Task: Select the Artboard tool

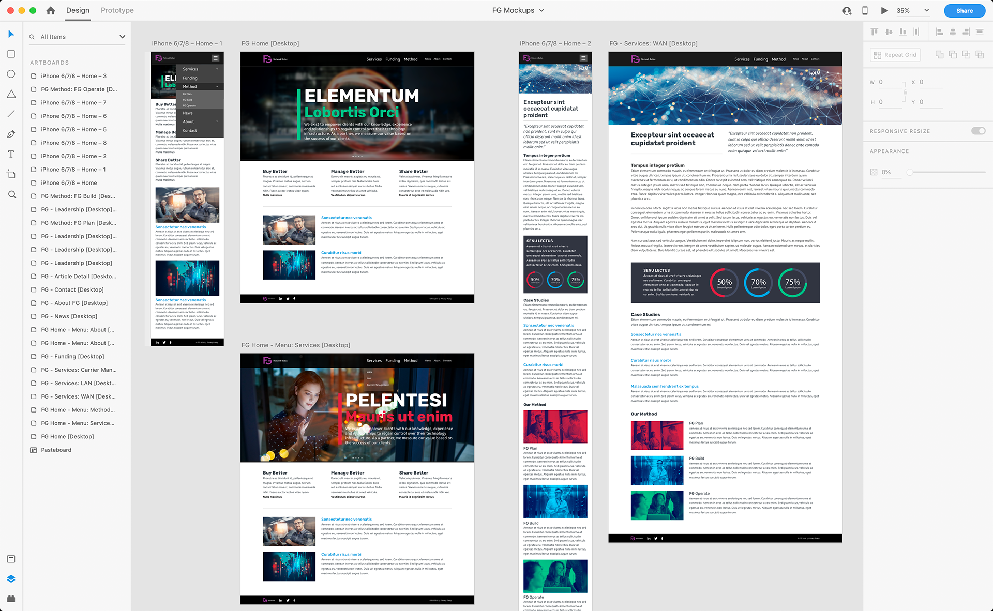Action: click(x=11, y=174)
